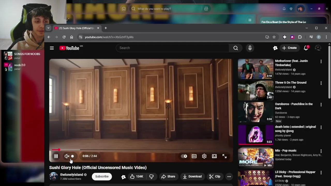Open the death lotto extended video thumbnail
Screen dimensions: 331x186
(255, 134)
